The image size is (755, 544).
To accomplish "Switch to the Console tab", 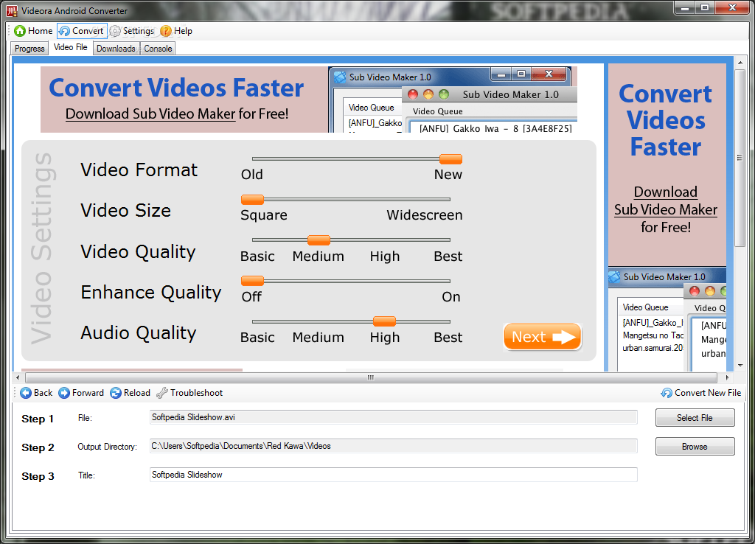I will [158, 49].
